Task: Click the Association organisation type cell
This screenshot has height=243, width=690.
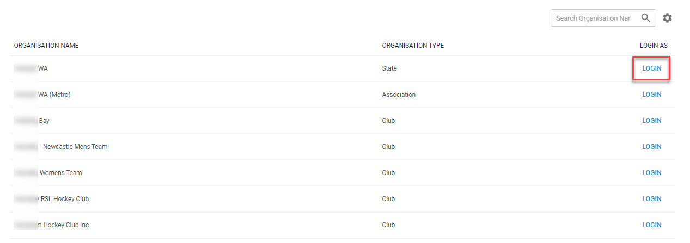Action: point(399,95)
